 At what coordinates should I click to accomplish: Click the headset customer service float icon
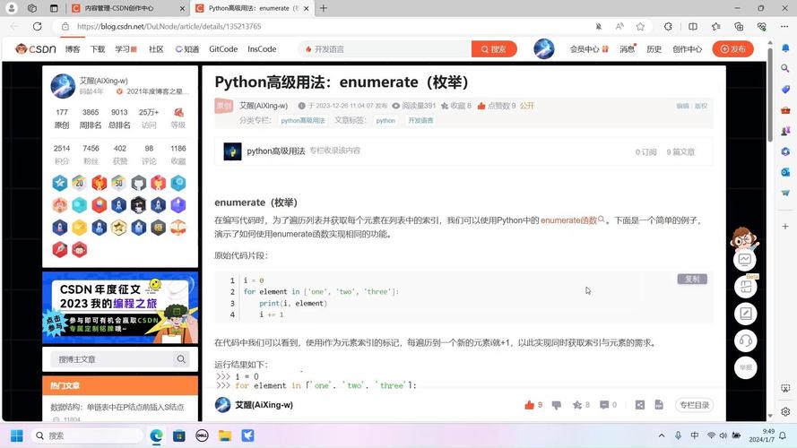click(x=746, y=340)
